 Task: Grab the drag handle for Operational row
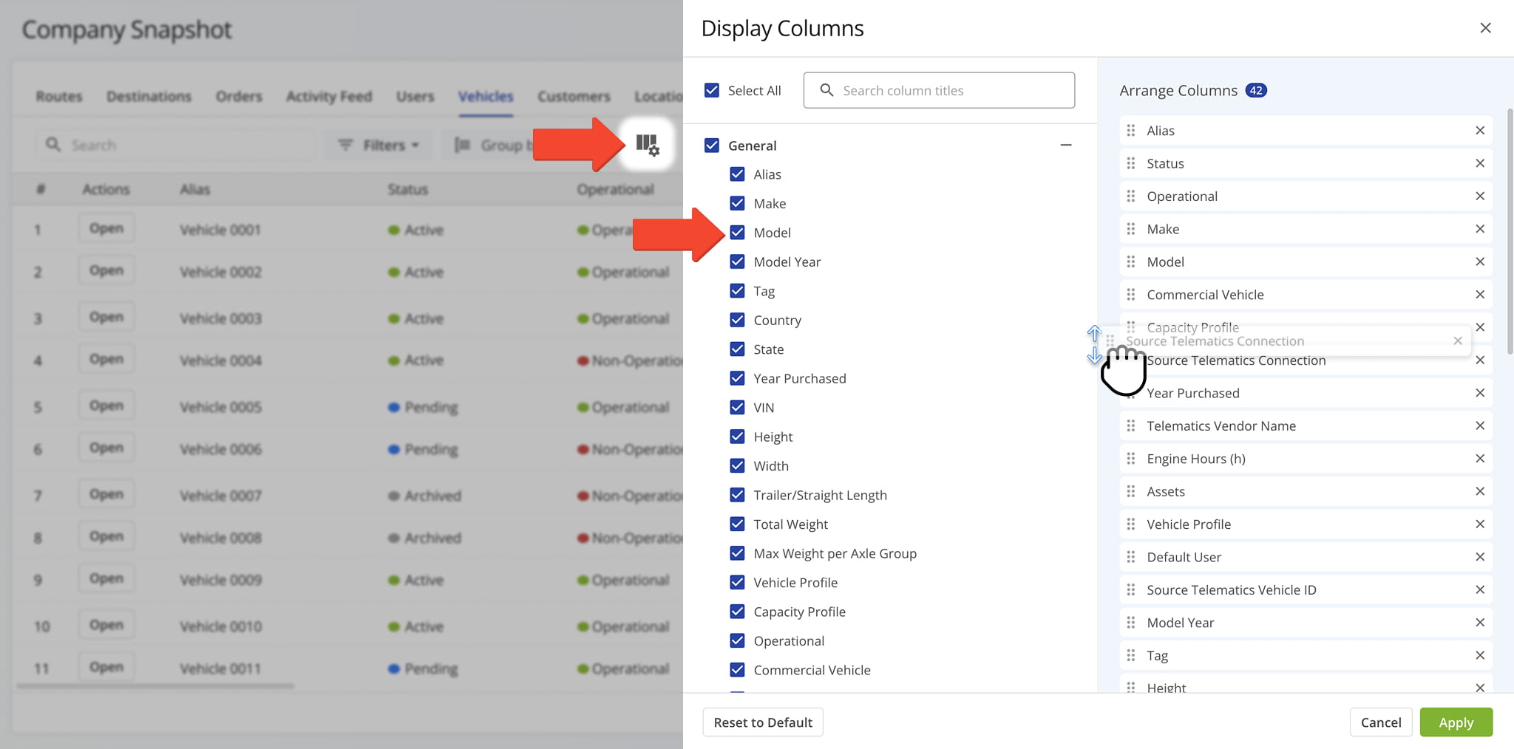1130,196
